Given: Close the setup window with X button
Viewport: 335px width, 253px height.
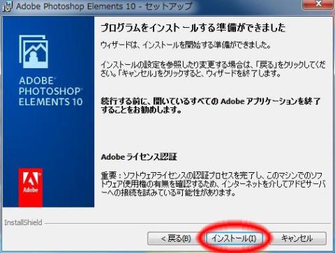Looking at the screenshot, I should coord(318,4).
